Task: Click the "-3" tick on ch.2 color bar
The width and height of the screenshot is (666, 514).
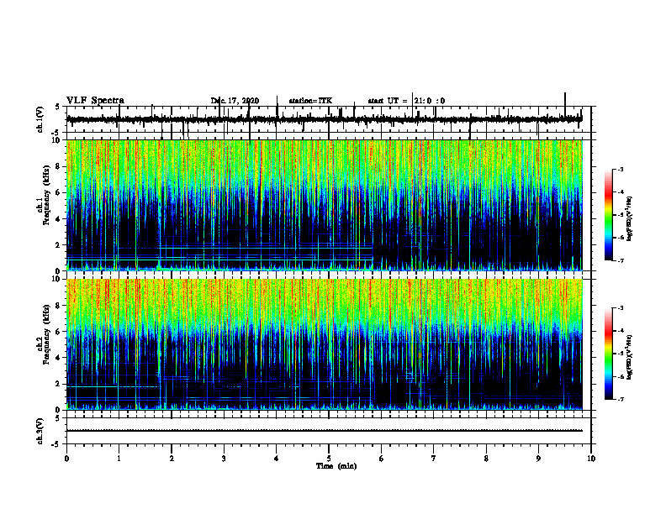Action: [621, 308]
